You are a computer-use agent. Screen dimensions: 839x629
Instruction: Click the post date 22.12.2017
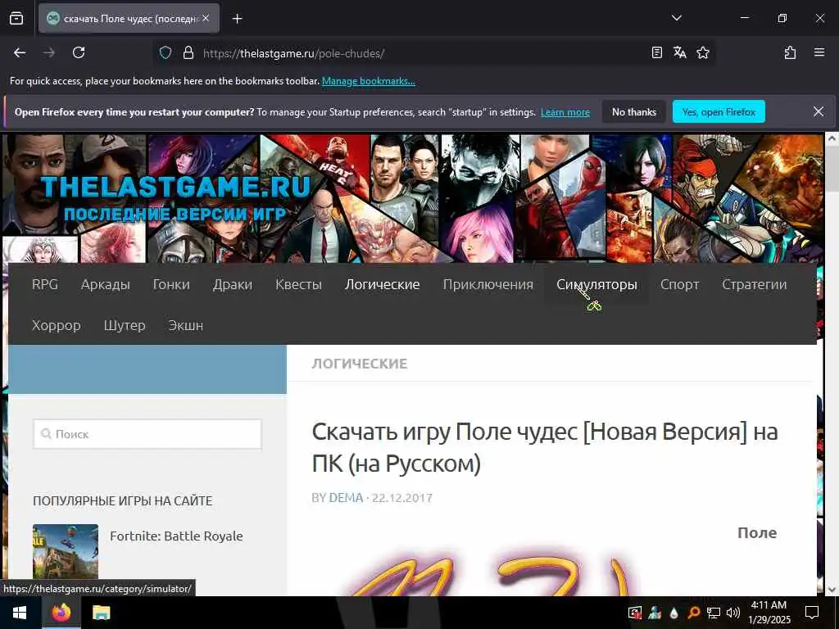coord(401,497)
